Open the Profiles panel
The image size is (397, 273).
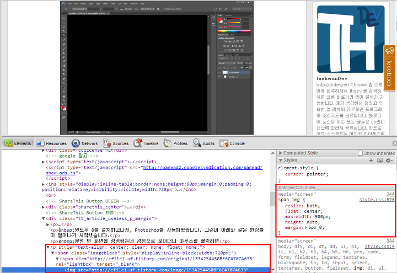(x=175, y=143)
